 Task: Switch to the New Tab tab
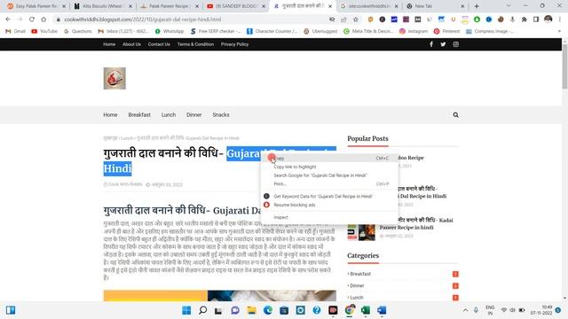tap(436, 6)
